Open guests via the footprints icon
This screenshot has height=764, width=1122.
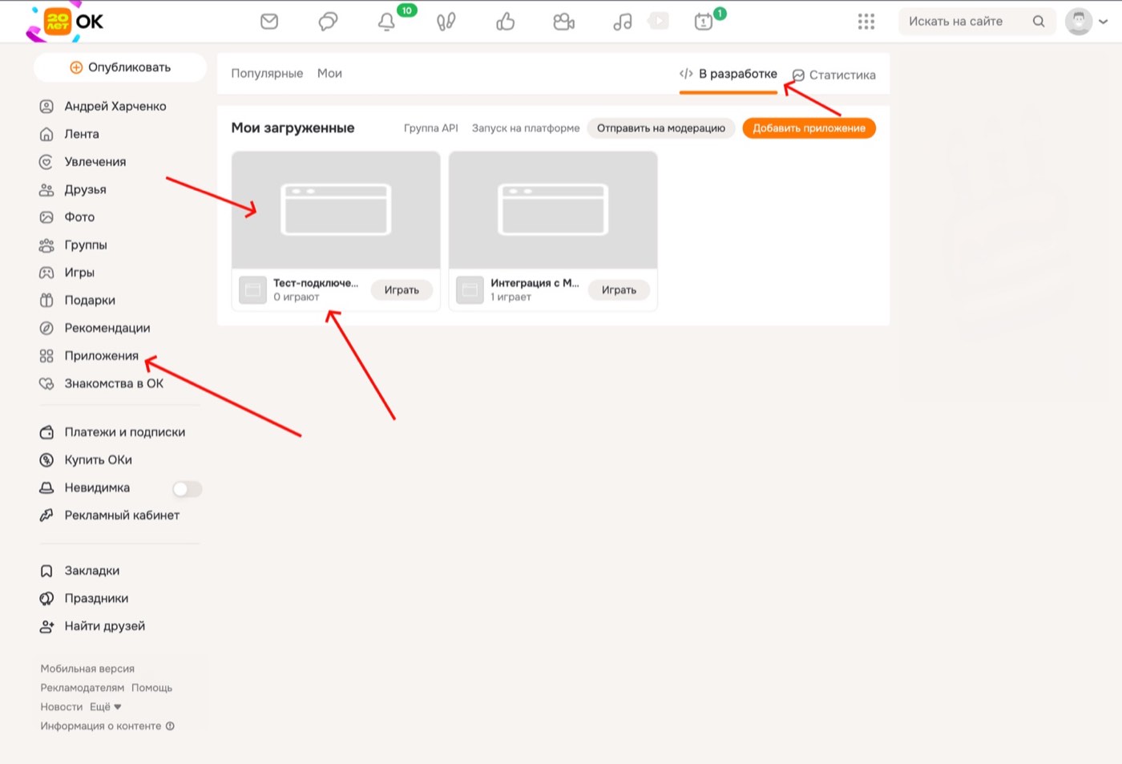pyautogui.click(x=446, y=22)
